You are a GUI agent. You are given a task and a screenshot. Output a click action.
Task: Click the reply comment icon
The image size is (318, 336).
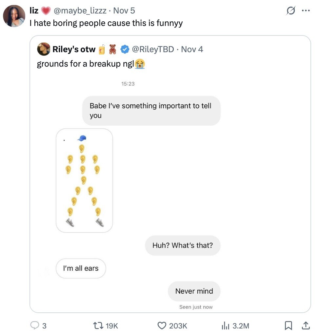coord(35,325)
